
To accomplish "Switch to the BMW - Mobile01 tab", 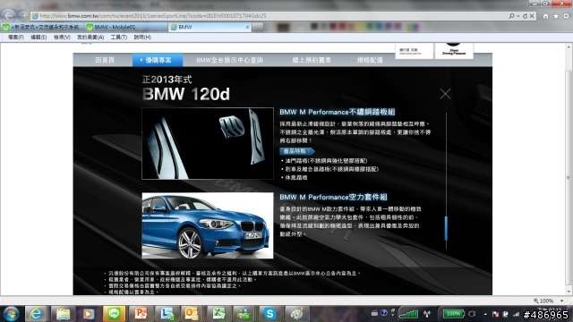I will [x=126, y=27].
